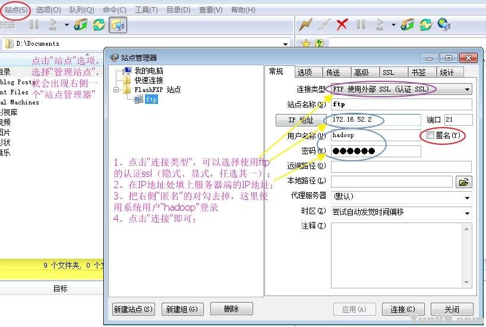This screenshot has width=486, height=327.
Task: Open the 查看(V) menu
Action: click(210, 10)
